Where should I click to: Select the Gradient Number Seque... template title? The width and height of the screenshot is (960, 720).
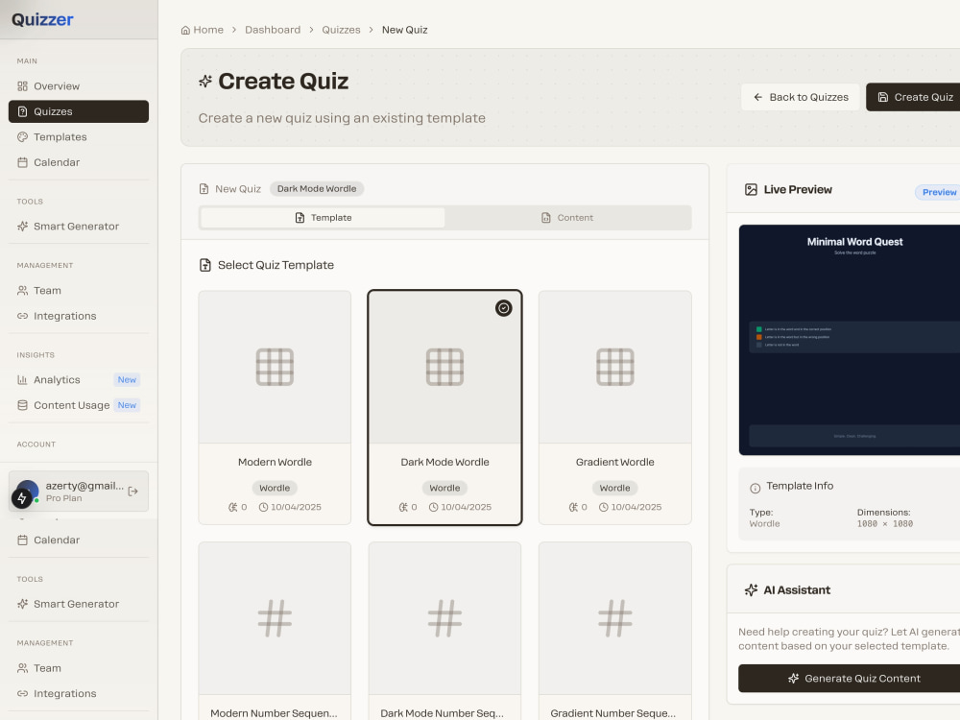tap(613, 713)
